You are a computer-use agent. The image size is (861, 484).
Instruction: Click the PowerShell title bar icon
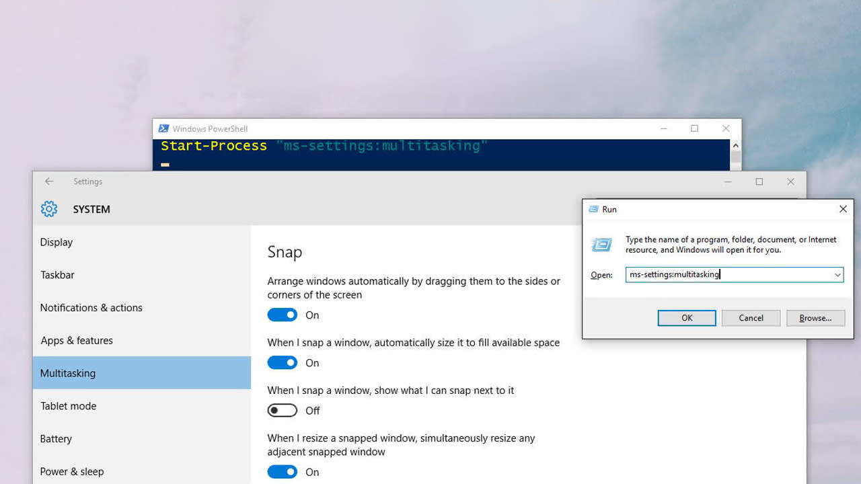[163, 128]
